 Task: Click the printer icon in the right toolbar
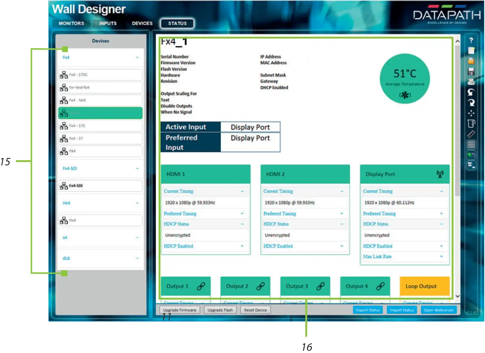[x=471, y=82]
